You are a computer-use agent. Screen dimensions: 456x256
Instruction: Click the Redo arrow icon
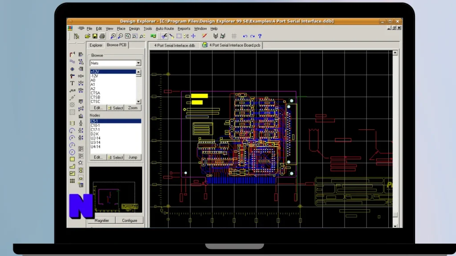(x=252, y=36)
